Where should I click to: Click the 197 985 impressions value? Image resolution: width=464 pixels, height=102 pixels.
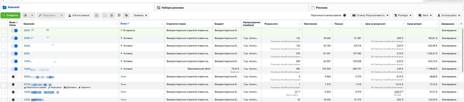click(356, 53)
